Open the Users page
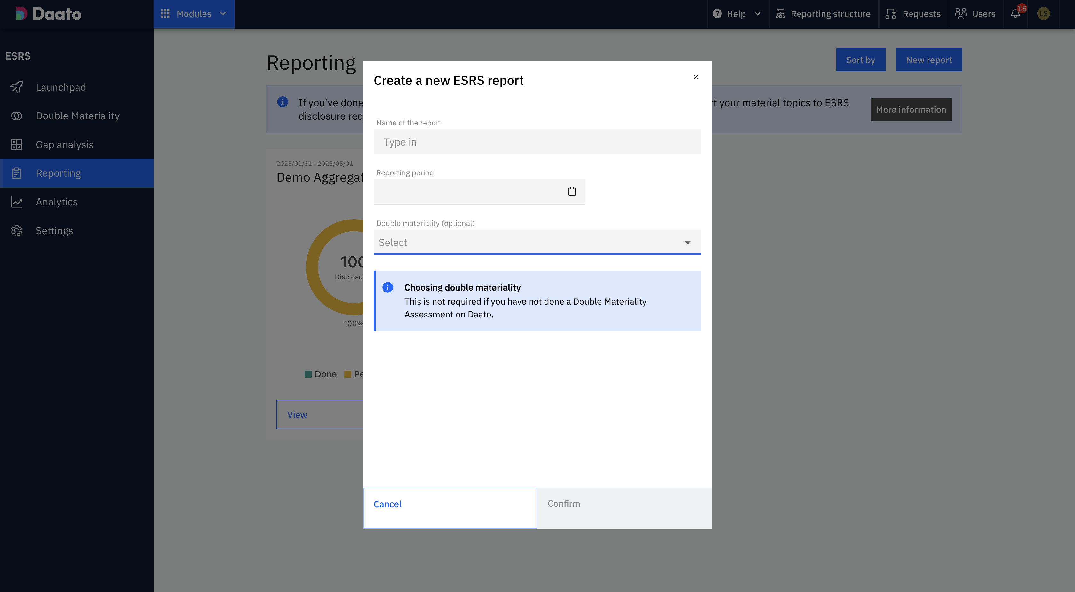 point(975,14)
